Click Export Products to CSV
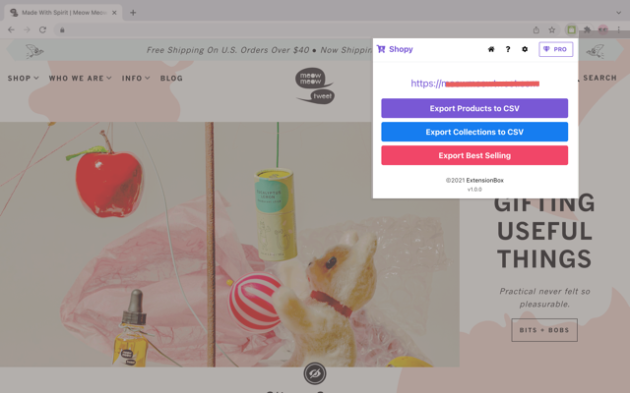Image resolution: width=630 pixels, height=393 pixels. coord(474,108)
